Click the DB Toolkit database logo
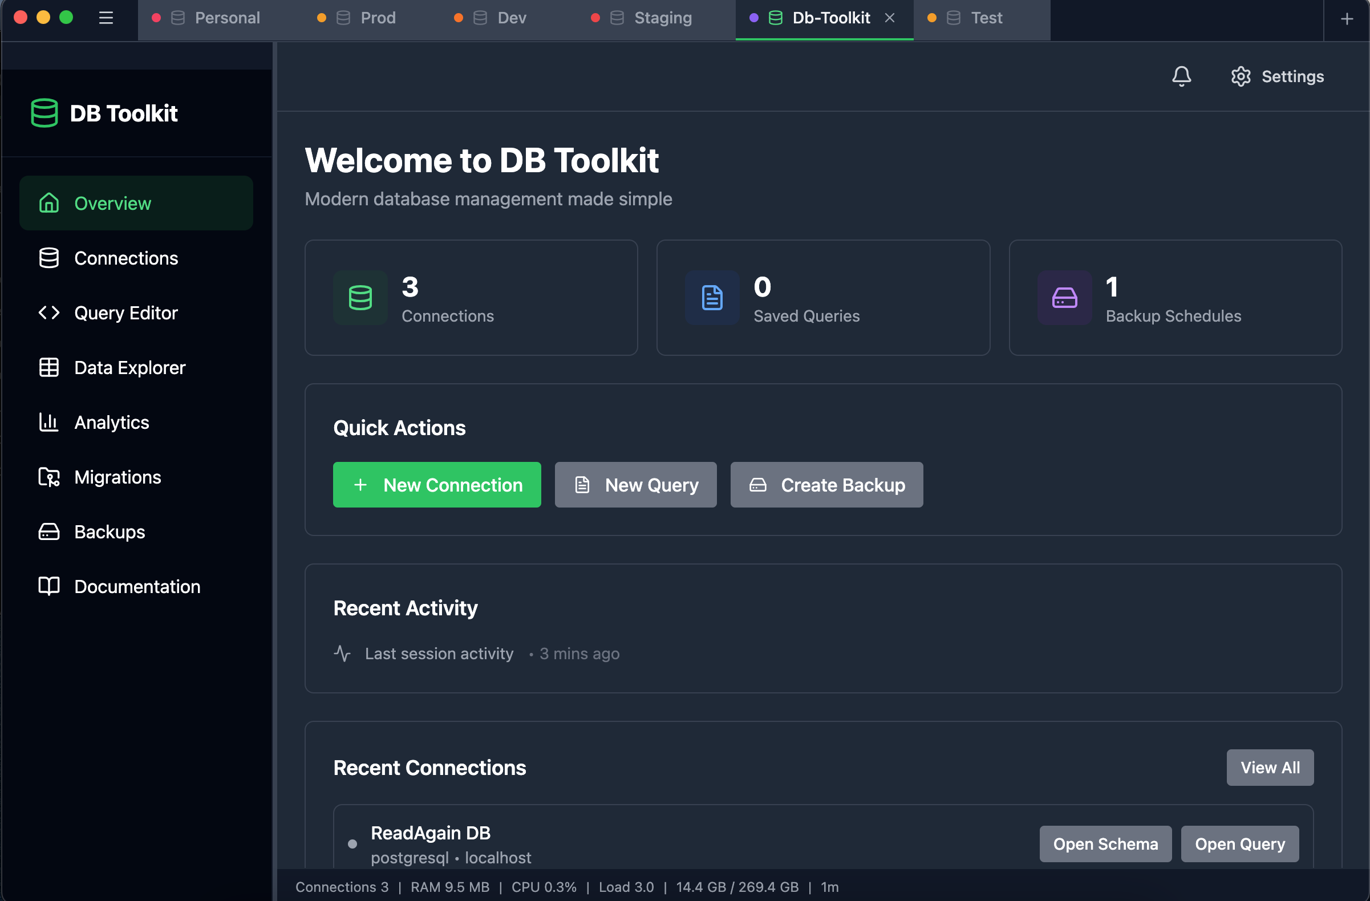Image resolution: width=1370 pixels, height=901 pixels. (44, 113)
